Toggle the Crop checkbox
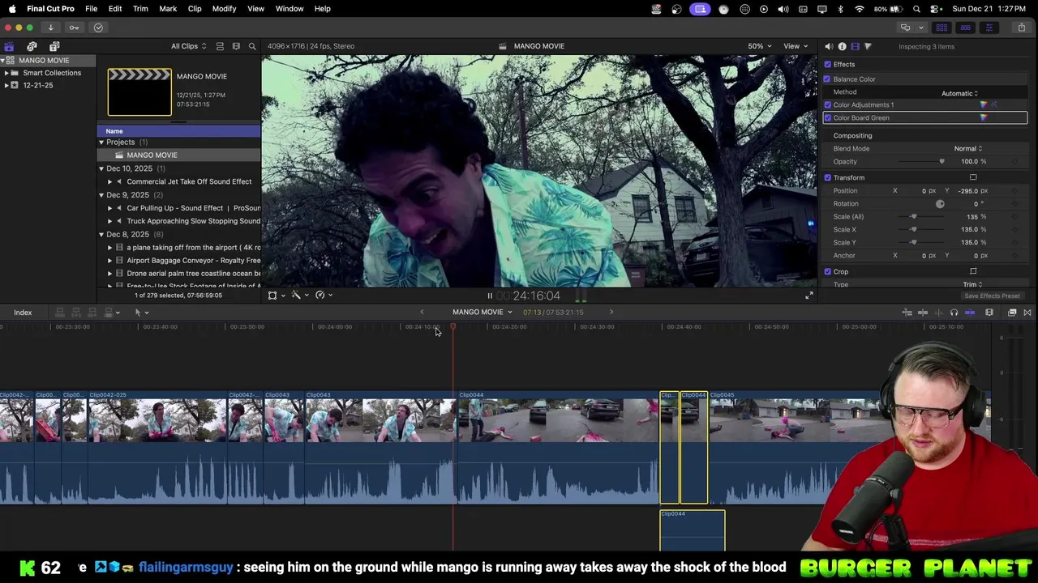This screenshot has width=1038, height=583. point(827,272)
